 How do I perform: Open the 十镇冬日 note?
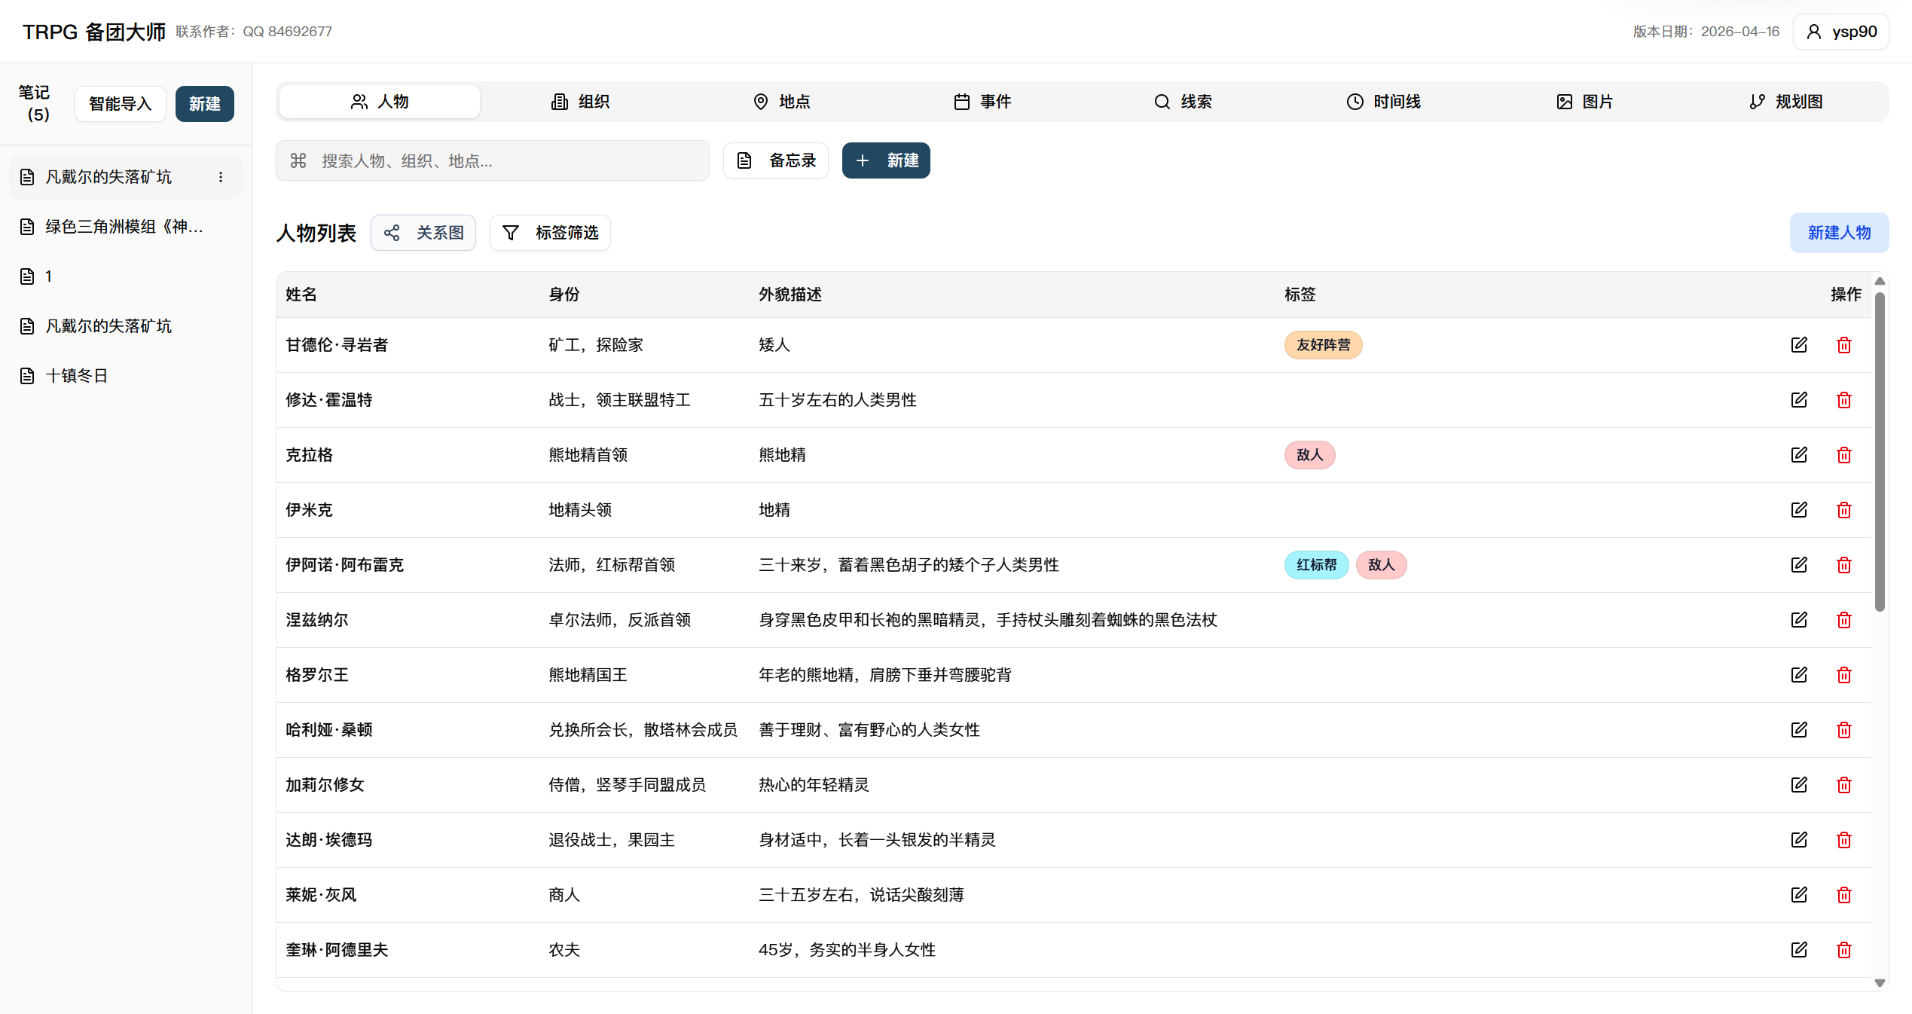[126, 376]
